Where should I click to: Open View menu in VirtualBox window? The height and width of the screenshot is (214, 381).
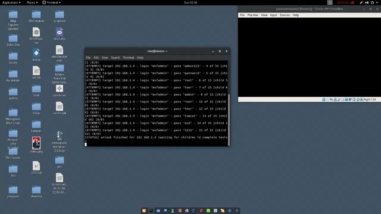pyautogui.click(x=264, y=15)
